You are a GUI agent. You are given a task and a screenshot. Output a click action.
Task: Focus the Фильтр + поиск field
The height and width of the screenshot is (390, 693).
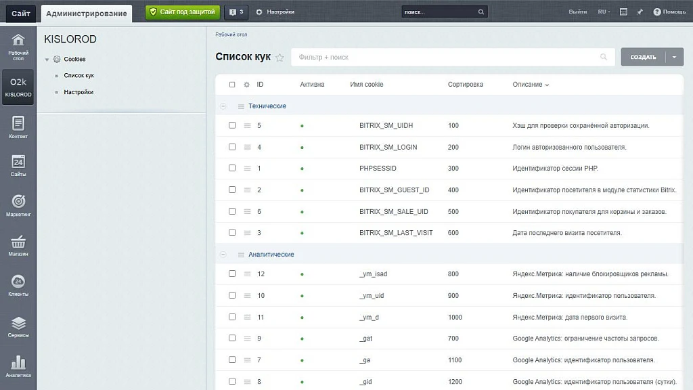point(453,57)
